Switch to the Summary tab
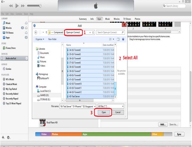This screenshot has height=147, width=192. (x=83, y=19)
